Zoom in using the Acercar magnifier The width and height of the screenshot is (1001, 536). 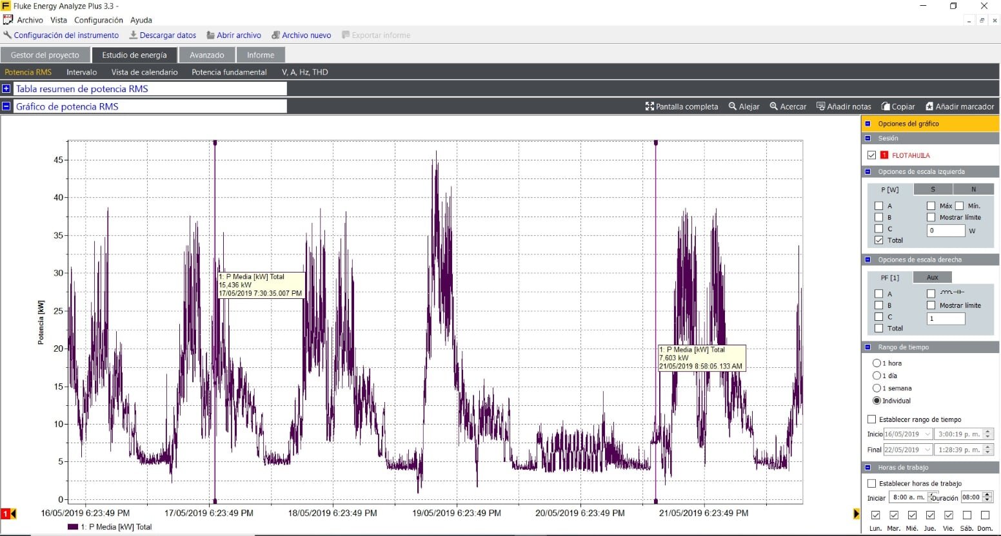pos(774,106)
